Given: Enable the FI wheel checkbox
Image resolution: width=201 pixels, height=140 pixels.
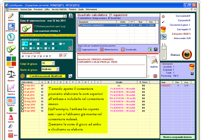Looking at the screenshot, I should click(38, 44).
